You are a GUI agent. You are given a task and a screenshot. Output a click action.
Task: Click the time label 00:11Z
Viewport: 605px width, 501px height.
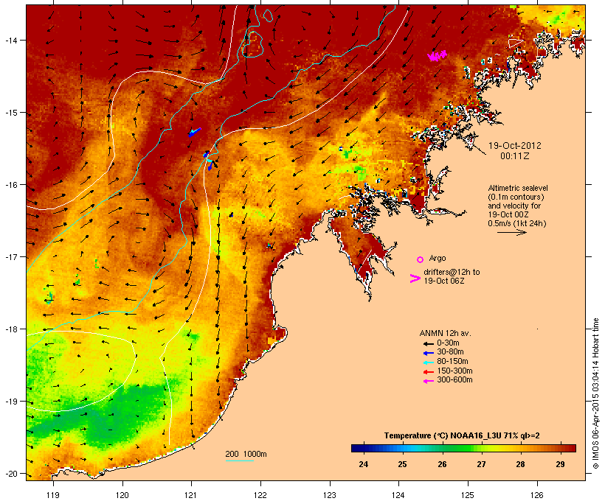click(515, 155)
